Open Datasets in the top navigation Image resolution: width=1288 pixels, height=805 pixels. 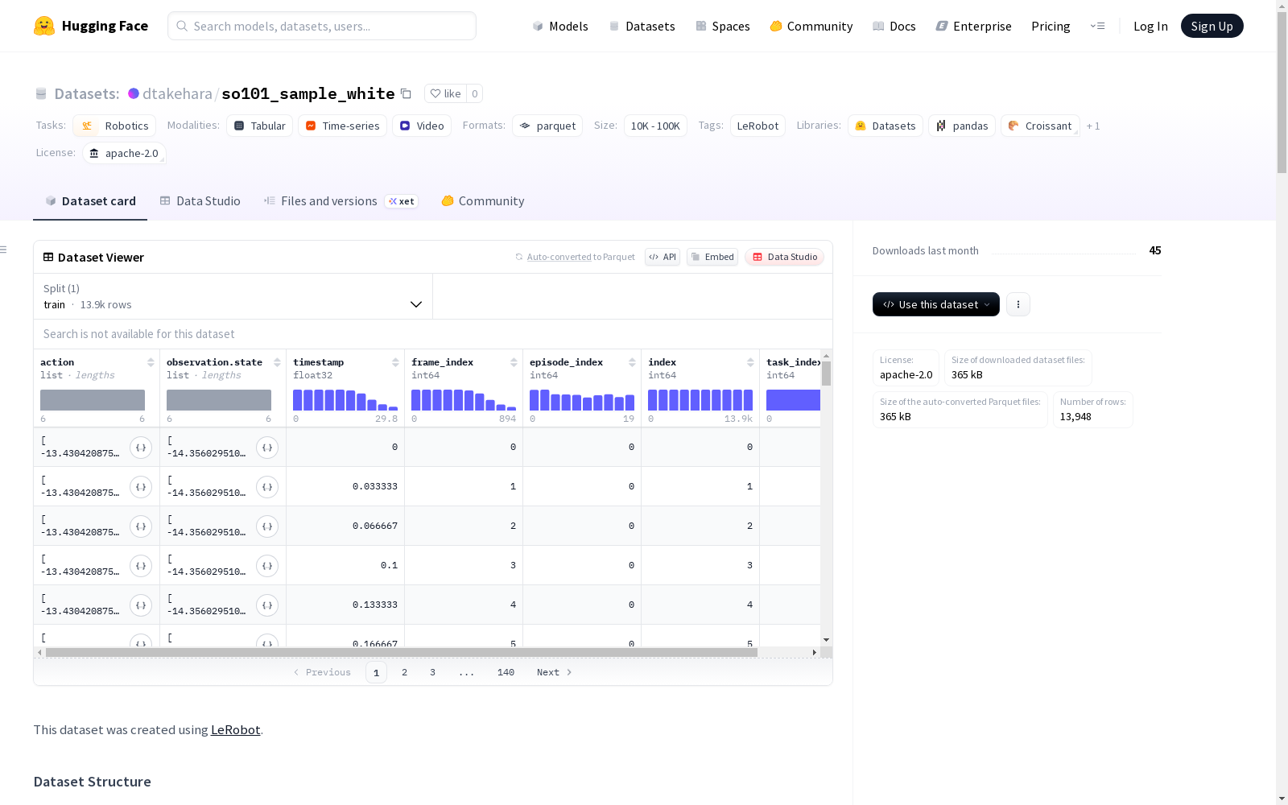pos(642,26)
